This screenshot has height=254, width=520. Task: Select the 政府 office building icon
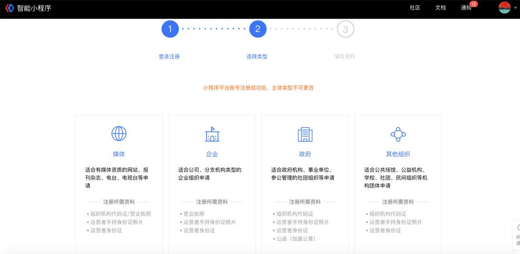tap(305, 134)
